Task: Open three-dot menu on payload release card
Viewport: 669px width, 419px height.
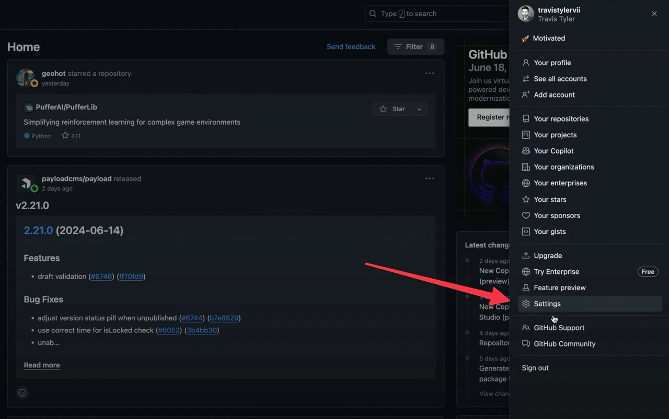Action: [430, 178]
